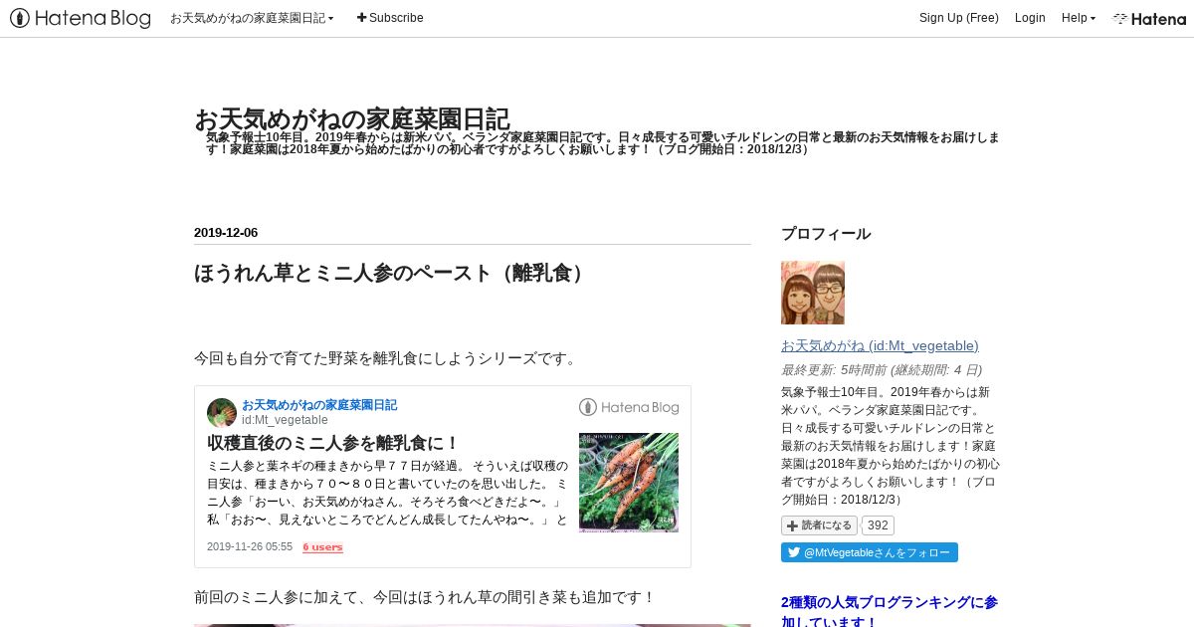
Task: Click the profile avatar illustration
Action: pyautogui.click(x=813, y=293)
